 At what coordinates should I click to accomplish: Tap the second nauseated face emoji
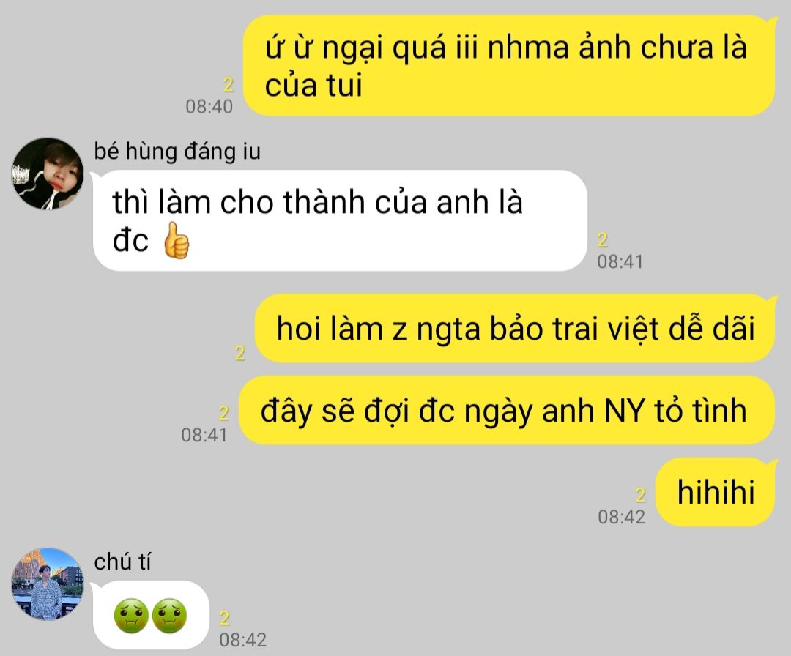click(169, 615)
